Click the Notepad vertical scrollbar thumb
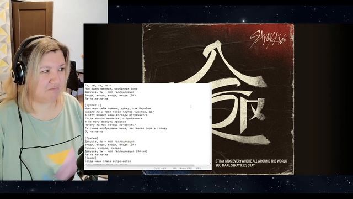Screen dimensions: 353x199 210,117
